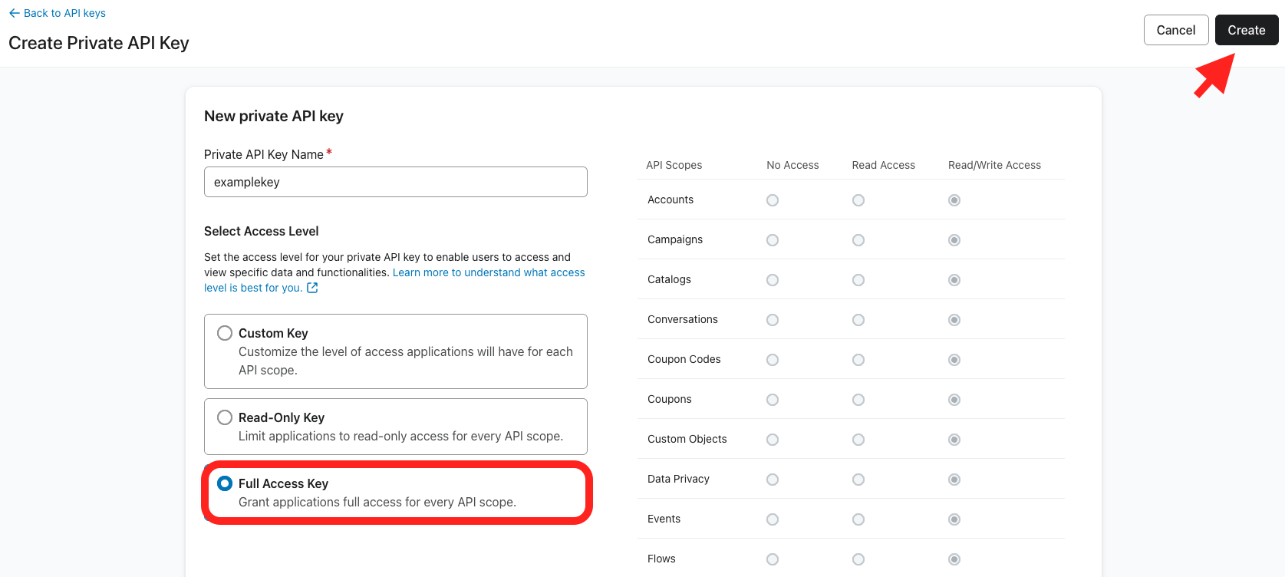Screen dimensions: 1285x577
Task: Set Flows to Read Access
Action: tap(858, 559)
